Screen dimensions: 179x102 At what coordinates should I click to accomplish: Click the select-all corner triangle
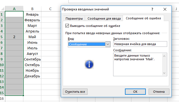[3, 9]
